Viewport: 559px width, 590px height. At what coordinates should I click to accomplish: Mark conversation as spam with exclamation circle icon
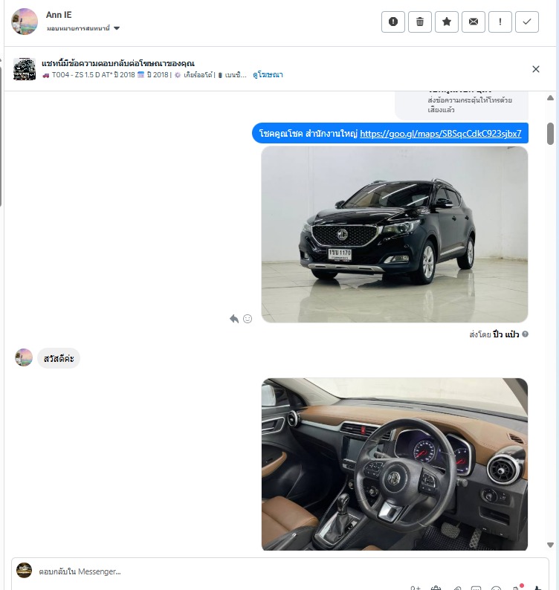pyautogui.click(x=392, y=22)
